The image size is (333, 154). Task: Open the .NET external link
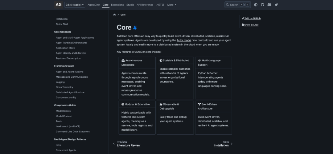coord(160,5)
